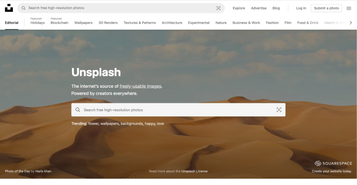Open the Experimental category
The height and width of the screenshot is (185, 357).
(199, 23)
